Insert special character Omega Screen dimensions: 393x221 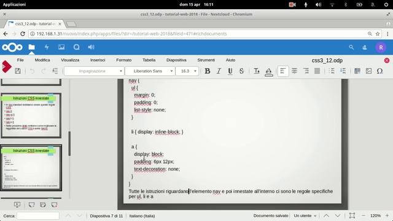pyautogui.click(x=379, y=71)
